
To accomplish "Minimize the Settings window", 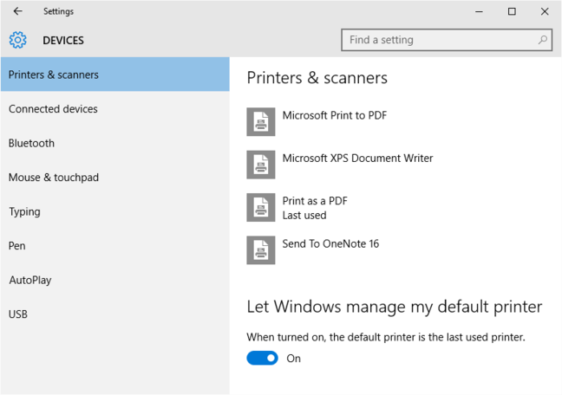I will 479,11.
